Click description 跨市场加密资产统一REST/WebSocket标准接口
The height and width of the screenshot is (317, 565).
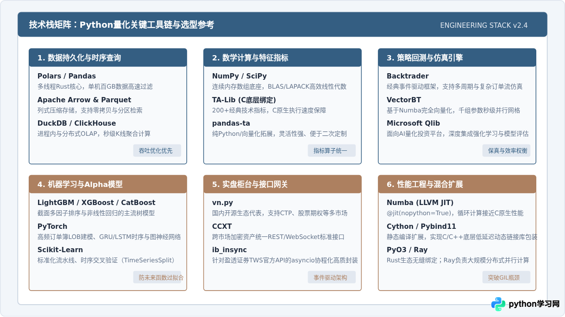[278, 237]
